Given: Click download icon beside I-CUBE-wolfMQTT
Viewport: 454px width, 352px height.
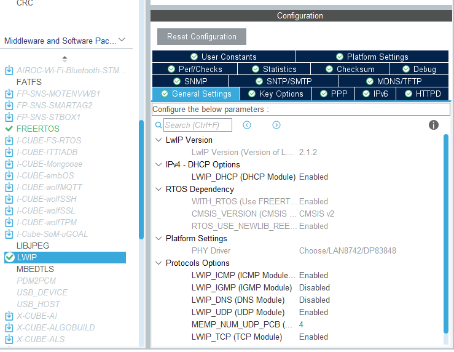Looking at the screenshot, I should coord(9,187).
